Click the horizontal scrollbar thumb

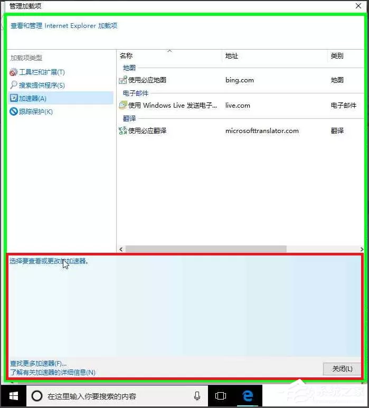pos(206,249)
